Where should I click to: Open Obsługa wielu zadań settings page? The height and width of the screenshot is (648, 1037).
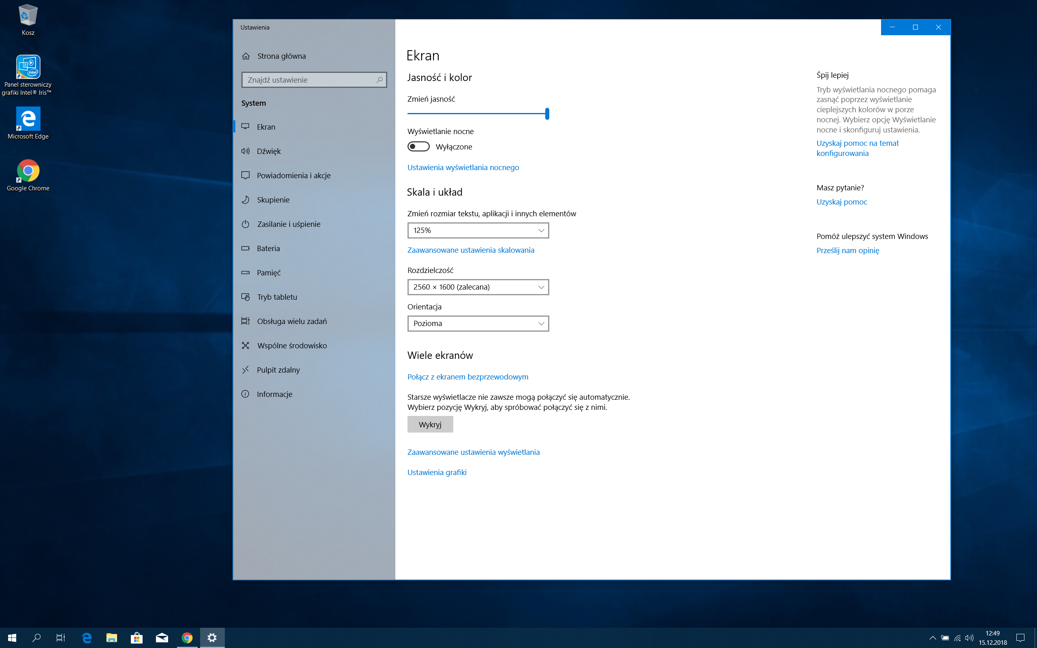[x=314, y=321]
